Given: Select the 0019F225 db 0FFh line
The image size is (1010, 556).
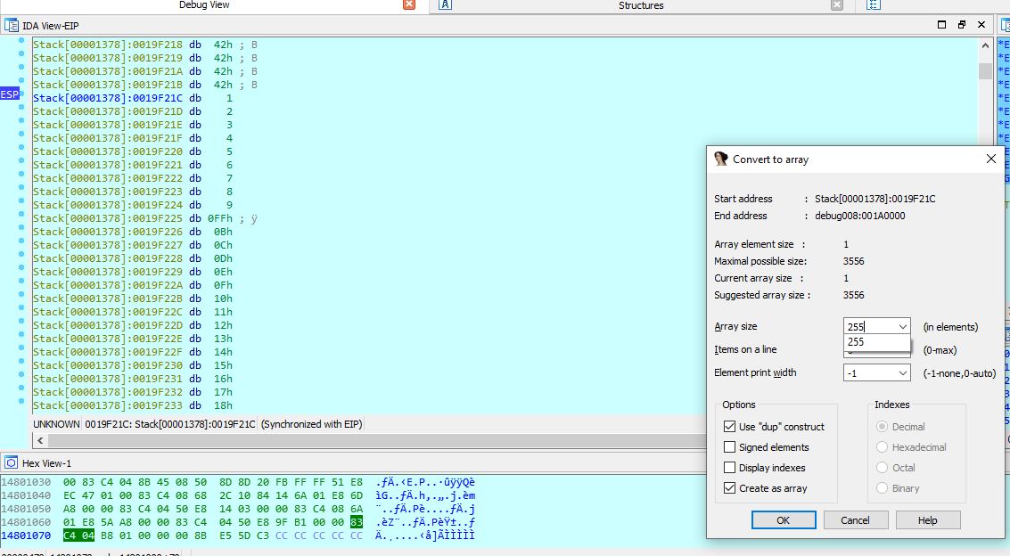Looking at the screenshot, I should (145, 218).
